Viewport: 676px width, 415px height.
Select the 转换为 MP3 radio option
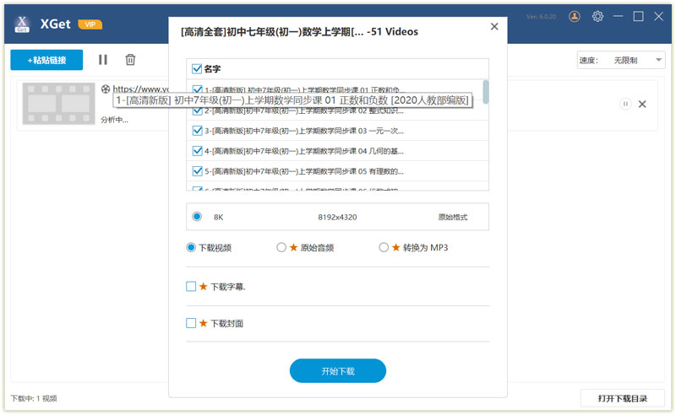(x=384, y=248)
